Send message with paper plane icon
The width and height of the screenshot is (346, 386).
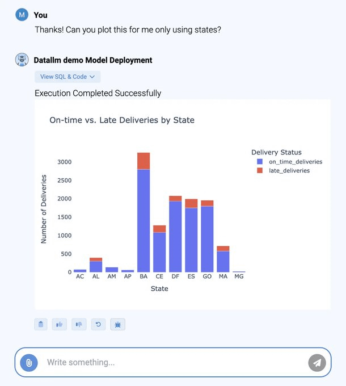[317, 362]
